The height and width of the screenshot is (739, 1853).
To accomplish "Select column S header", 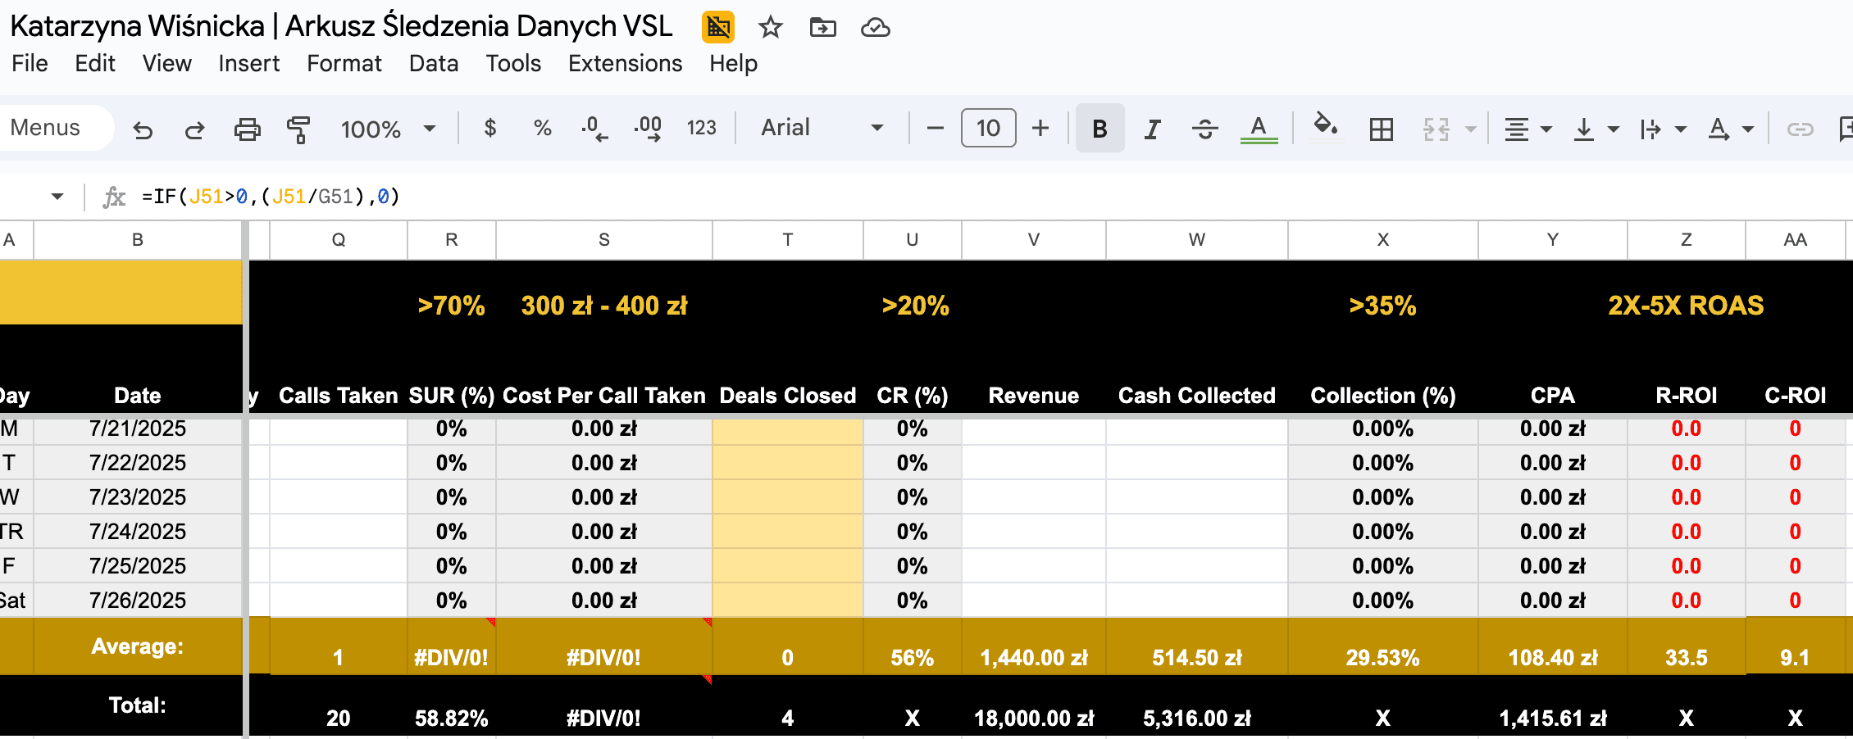I will pyautogui.click(x=604, y=240).
